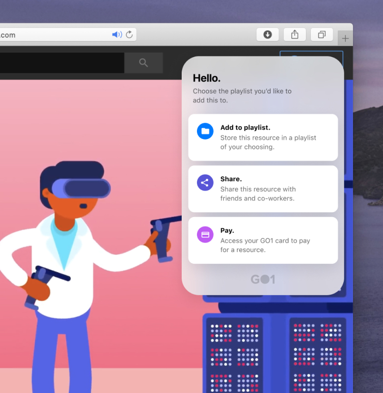Image resolution: width=383 pixels, height=393 pixels.
Task: Click the Safari address bar ending .com
Action: click(x=68, y=34)
